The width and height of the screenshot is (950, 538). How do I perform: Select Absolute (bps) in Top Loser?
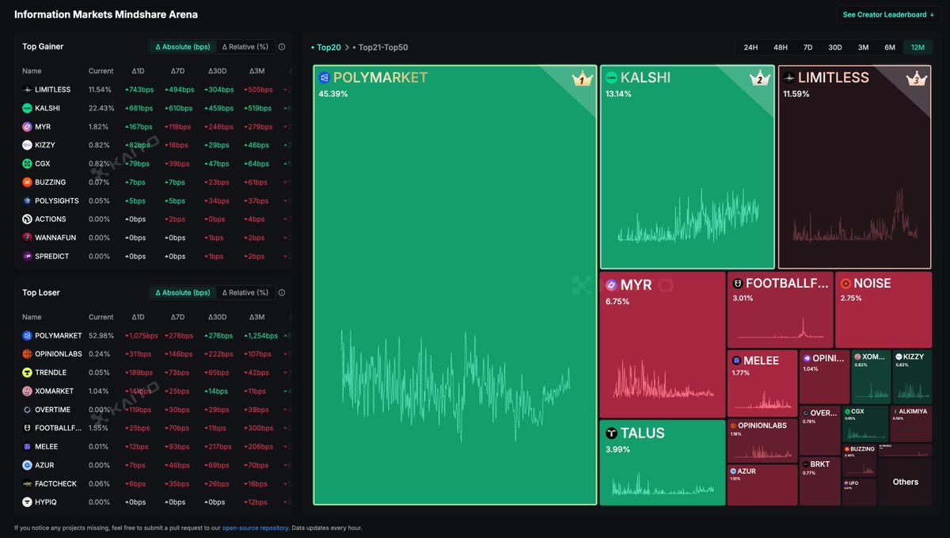[x=183, y=292]
